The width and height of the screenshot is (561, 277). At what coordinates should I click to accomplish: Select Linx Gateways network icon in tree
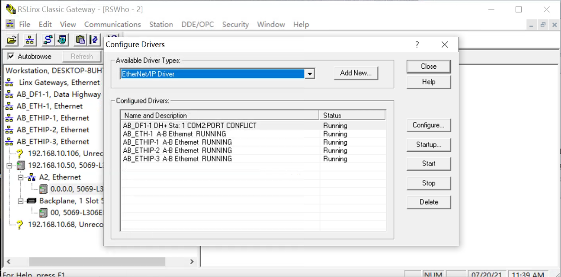[x=9, y=83]
